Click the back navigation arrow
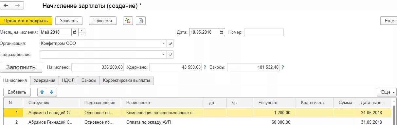Screen dimensions: 397x125 click(6, 6)
